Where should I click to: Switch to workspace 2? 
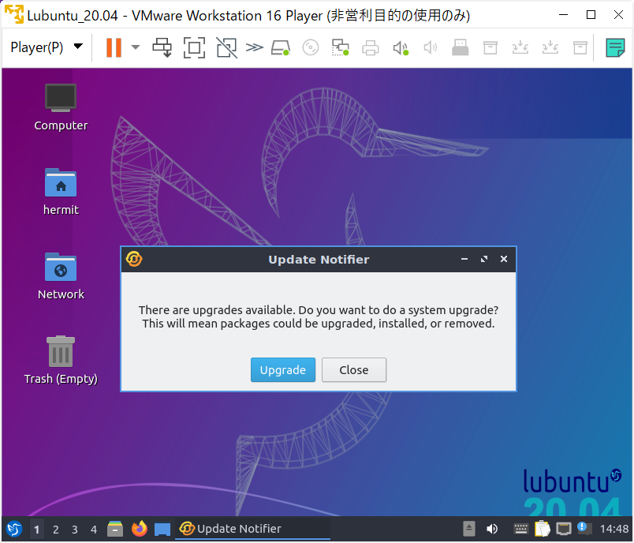[x=56, y=530]
